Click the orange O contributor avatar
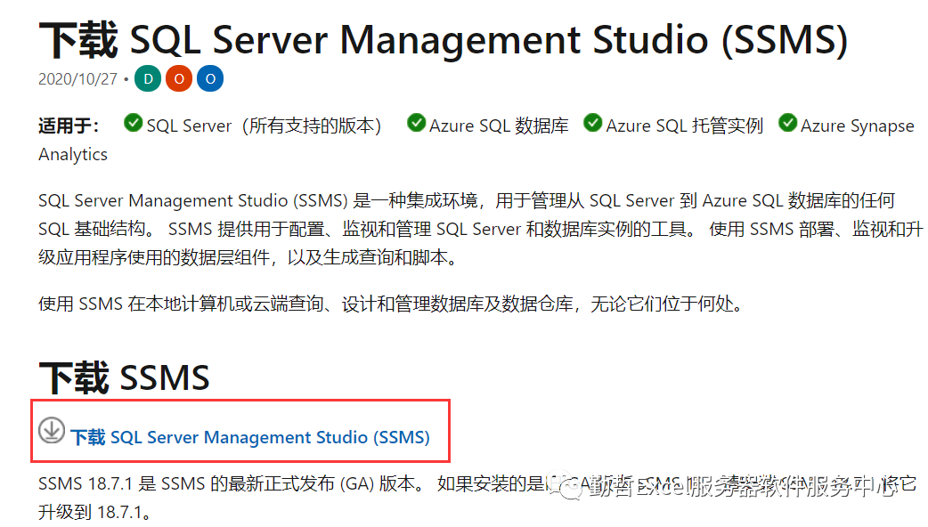 (x=179, y=78)
